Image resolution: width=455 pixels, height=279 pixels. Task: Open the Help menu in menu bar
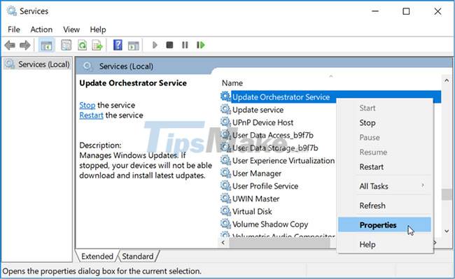coord(98,29)
